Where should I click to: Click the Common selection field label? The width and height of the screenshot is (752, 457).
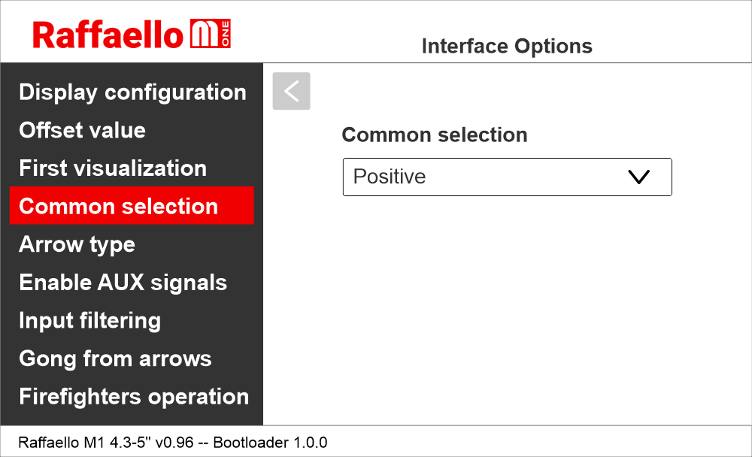434,135
